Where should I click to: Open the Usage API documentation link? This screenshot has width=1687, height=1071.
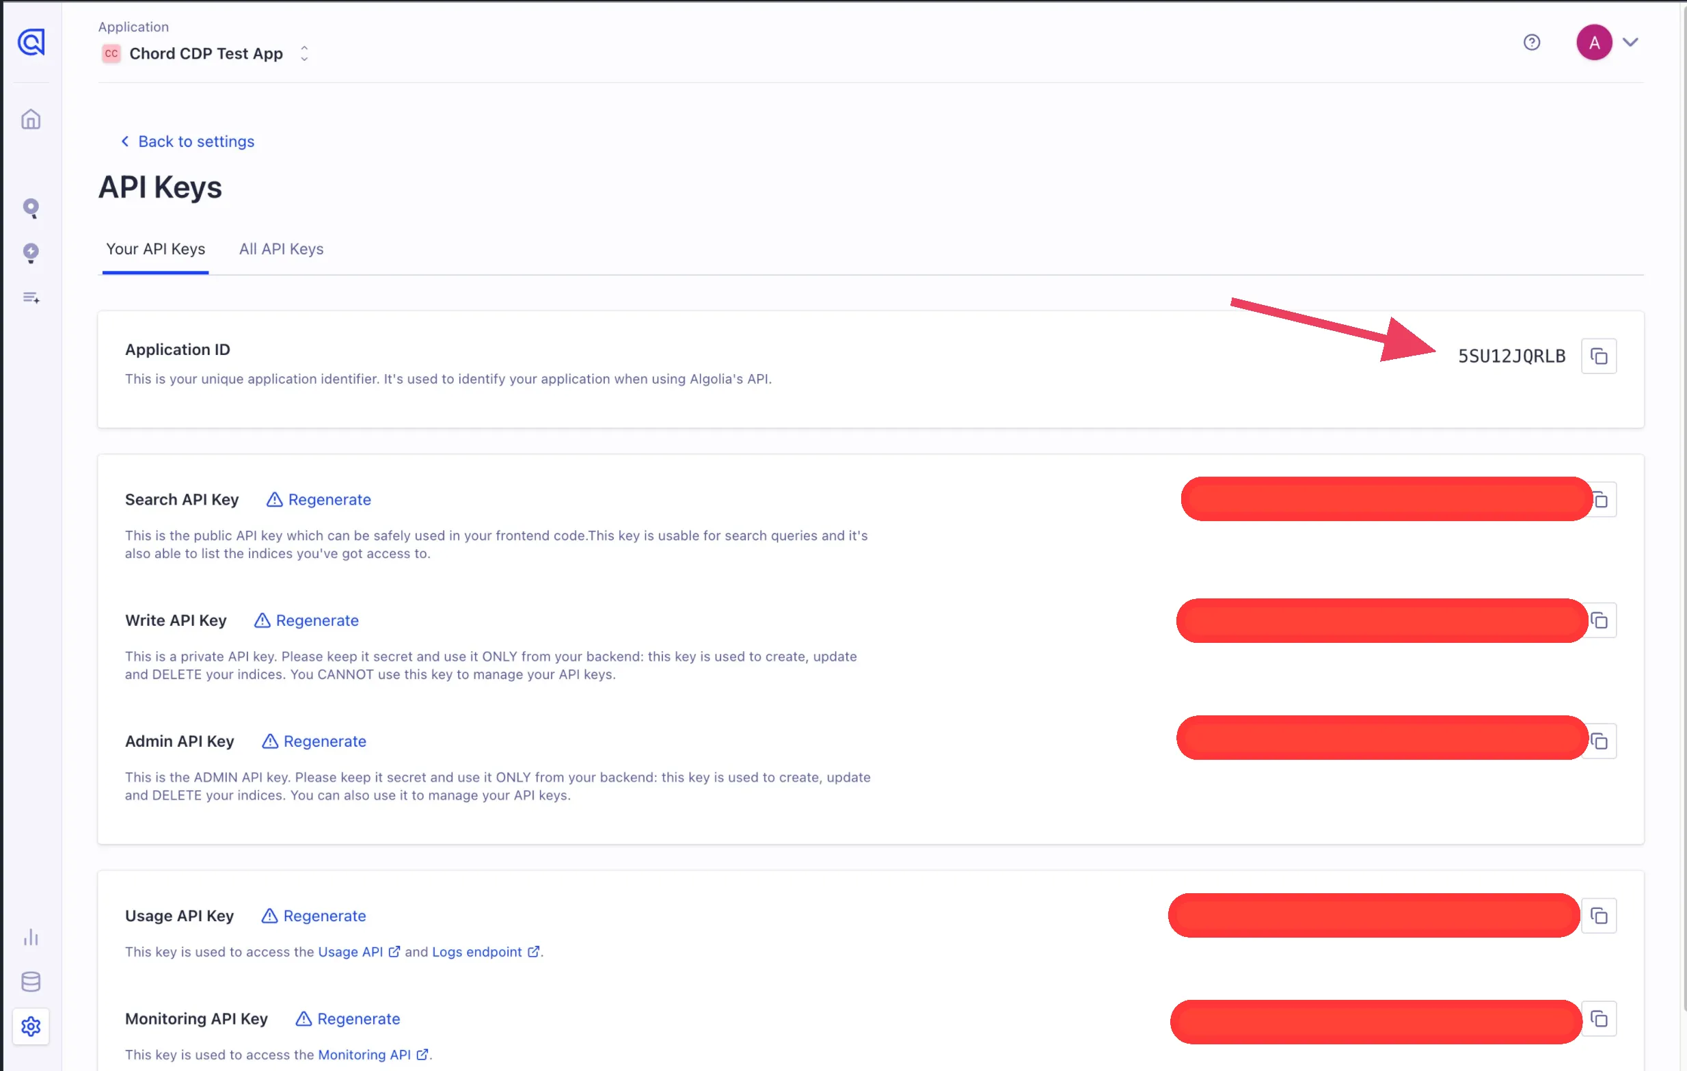[x=359, y=951]
